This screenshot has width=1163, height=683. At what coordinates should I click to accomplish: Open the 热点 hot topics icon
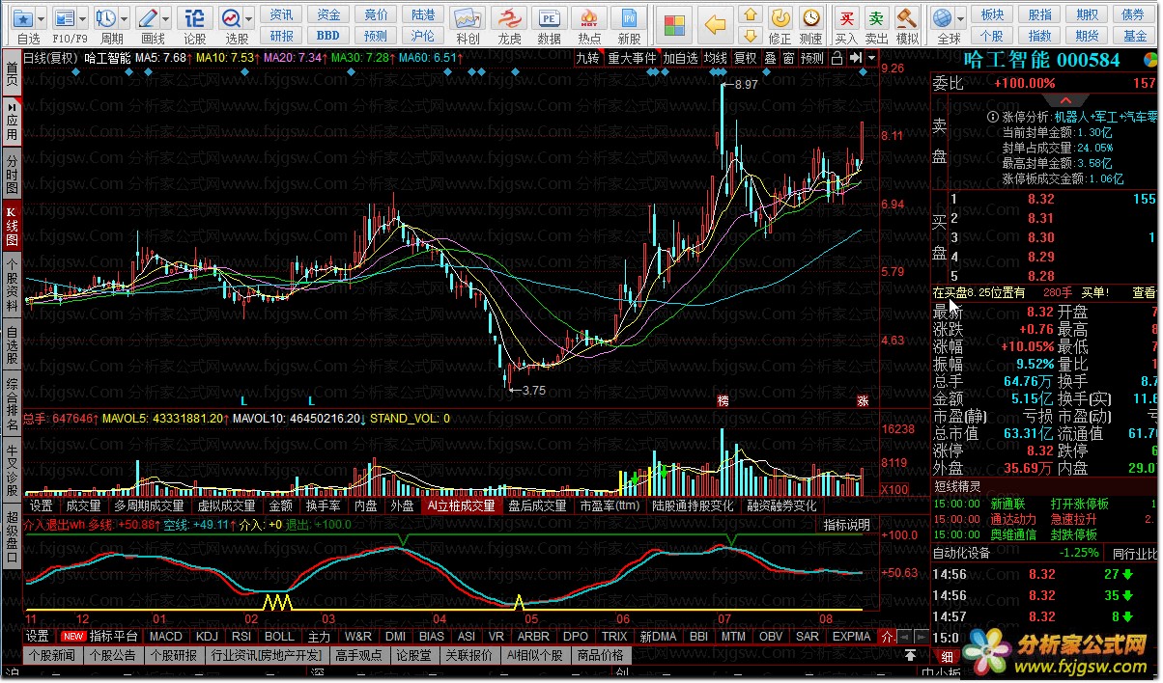point(588,19)
